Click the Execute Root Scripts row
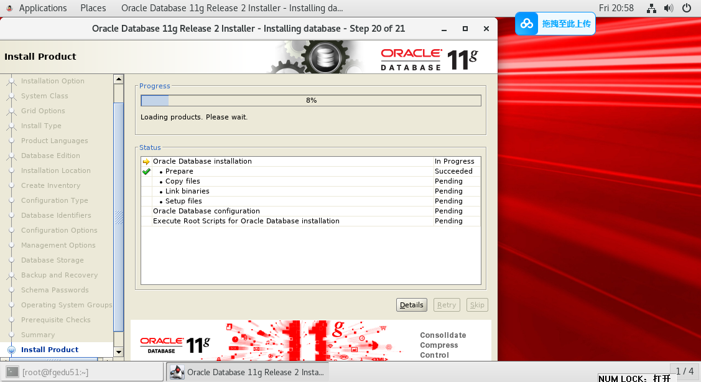The width and height of the screenshot is (701, 382). (x=311, y=221)
